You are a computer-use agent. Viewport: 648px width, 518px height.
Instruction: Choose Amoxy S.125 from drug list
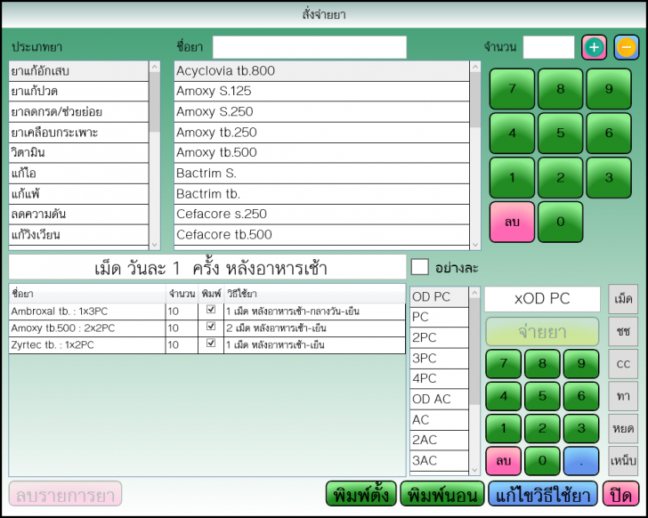[x=321, y=92]
